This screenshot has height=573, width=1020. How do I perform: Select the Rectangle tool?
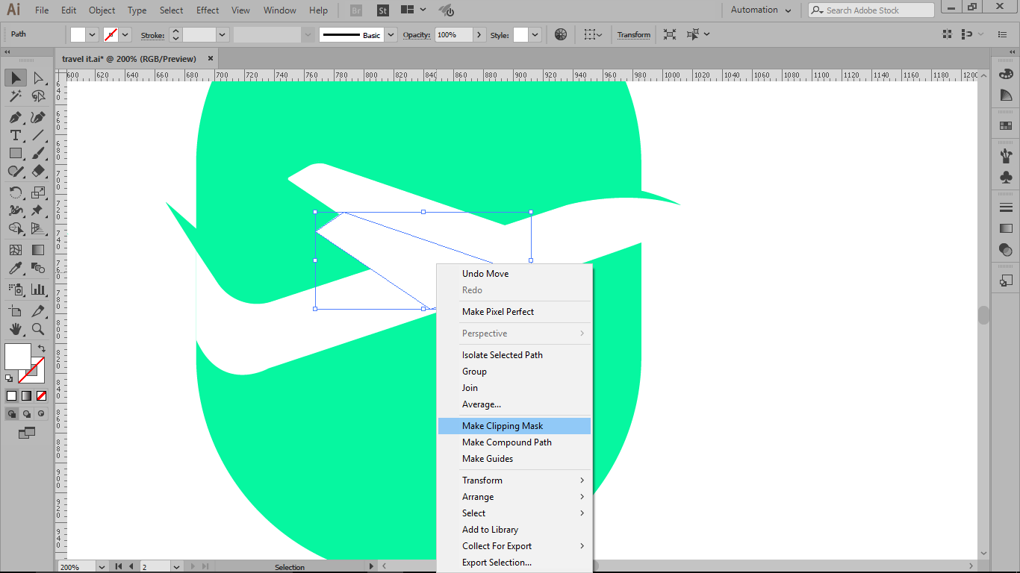15,153
